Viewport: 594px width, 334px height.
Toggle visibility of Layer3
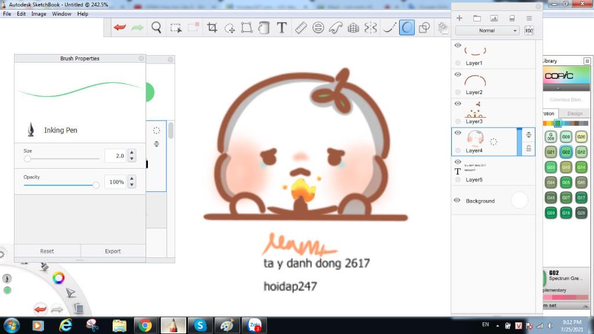[x=458, y=103]
